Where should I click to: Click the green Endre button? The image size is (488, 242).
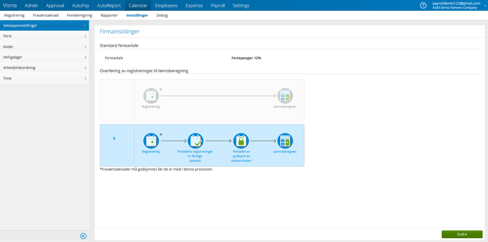click(x=462, y=234)
